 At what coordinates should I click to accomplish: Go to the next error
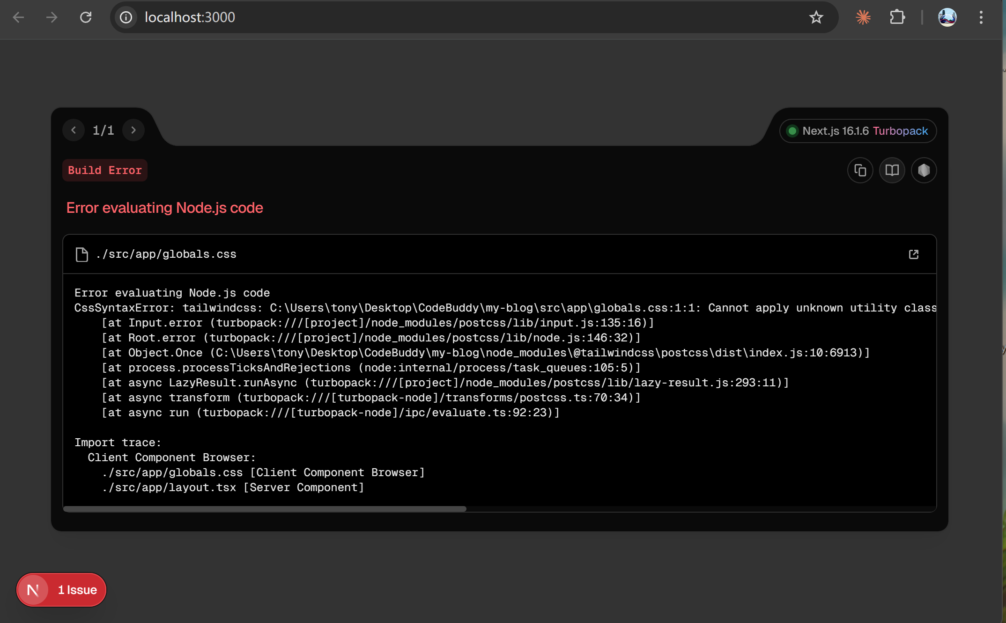click(133, 130)
